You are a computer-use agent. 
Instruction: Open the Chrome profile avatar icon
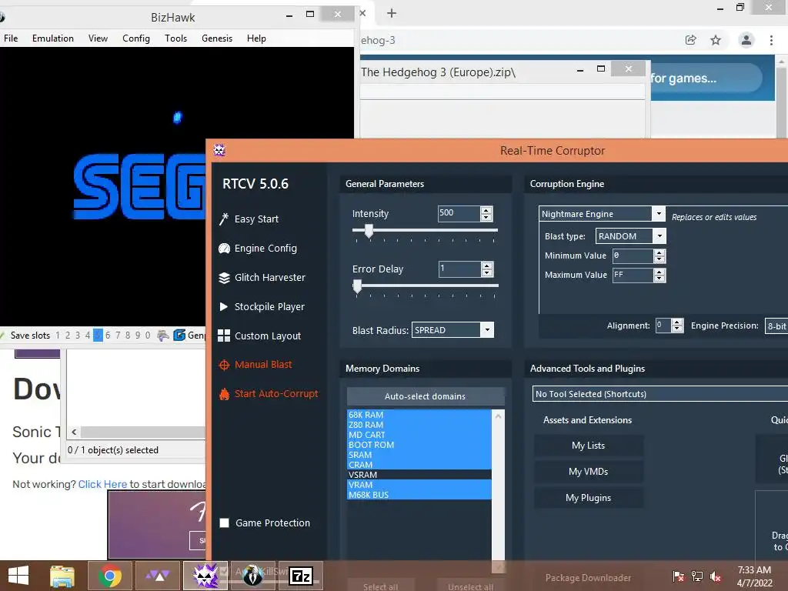746,40
